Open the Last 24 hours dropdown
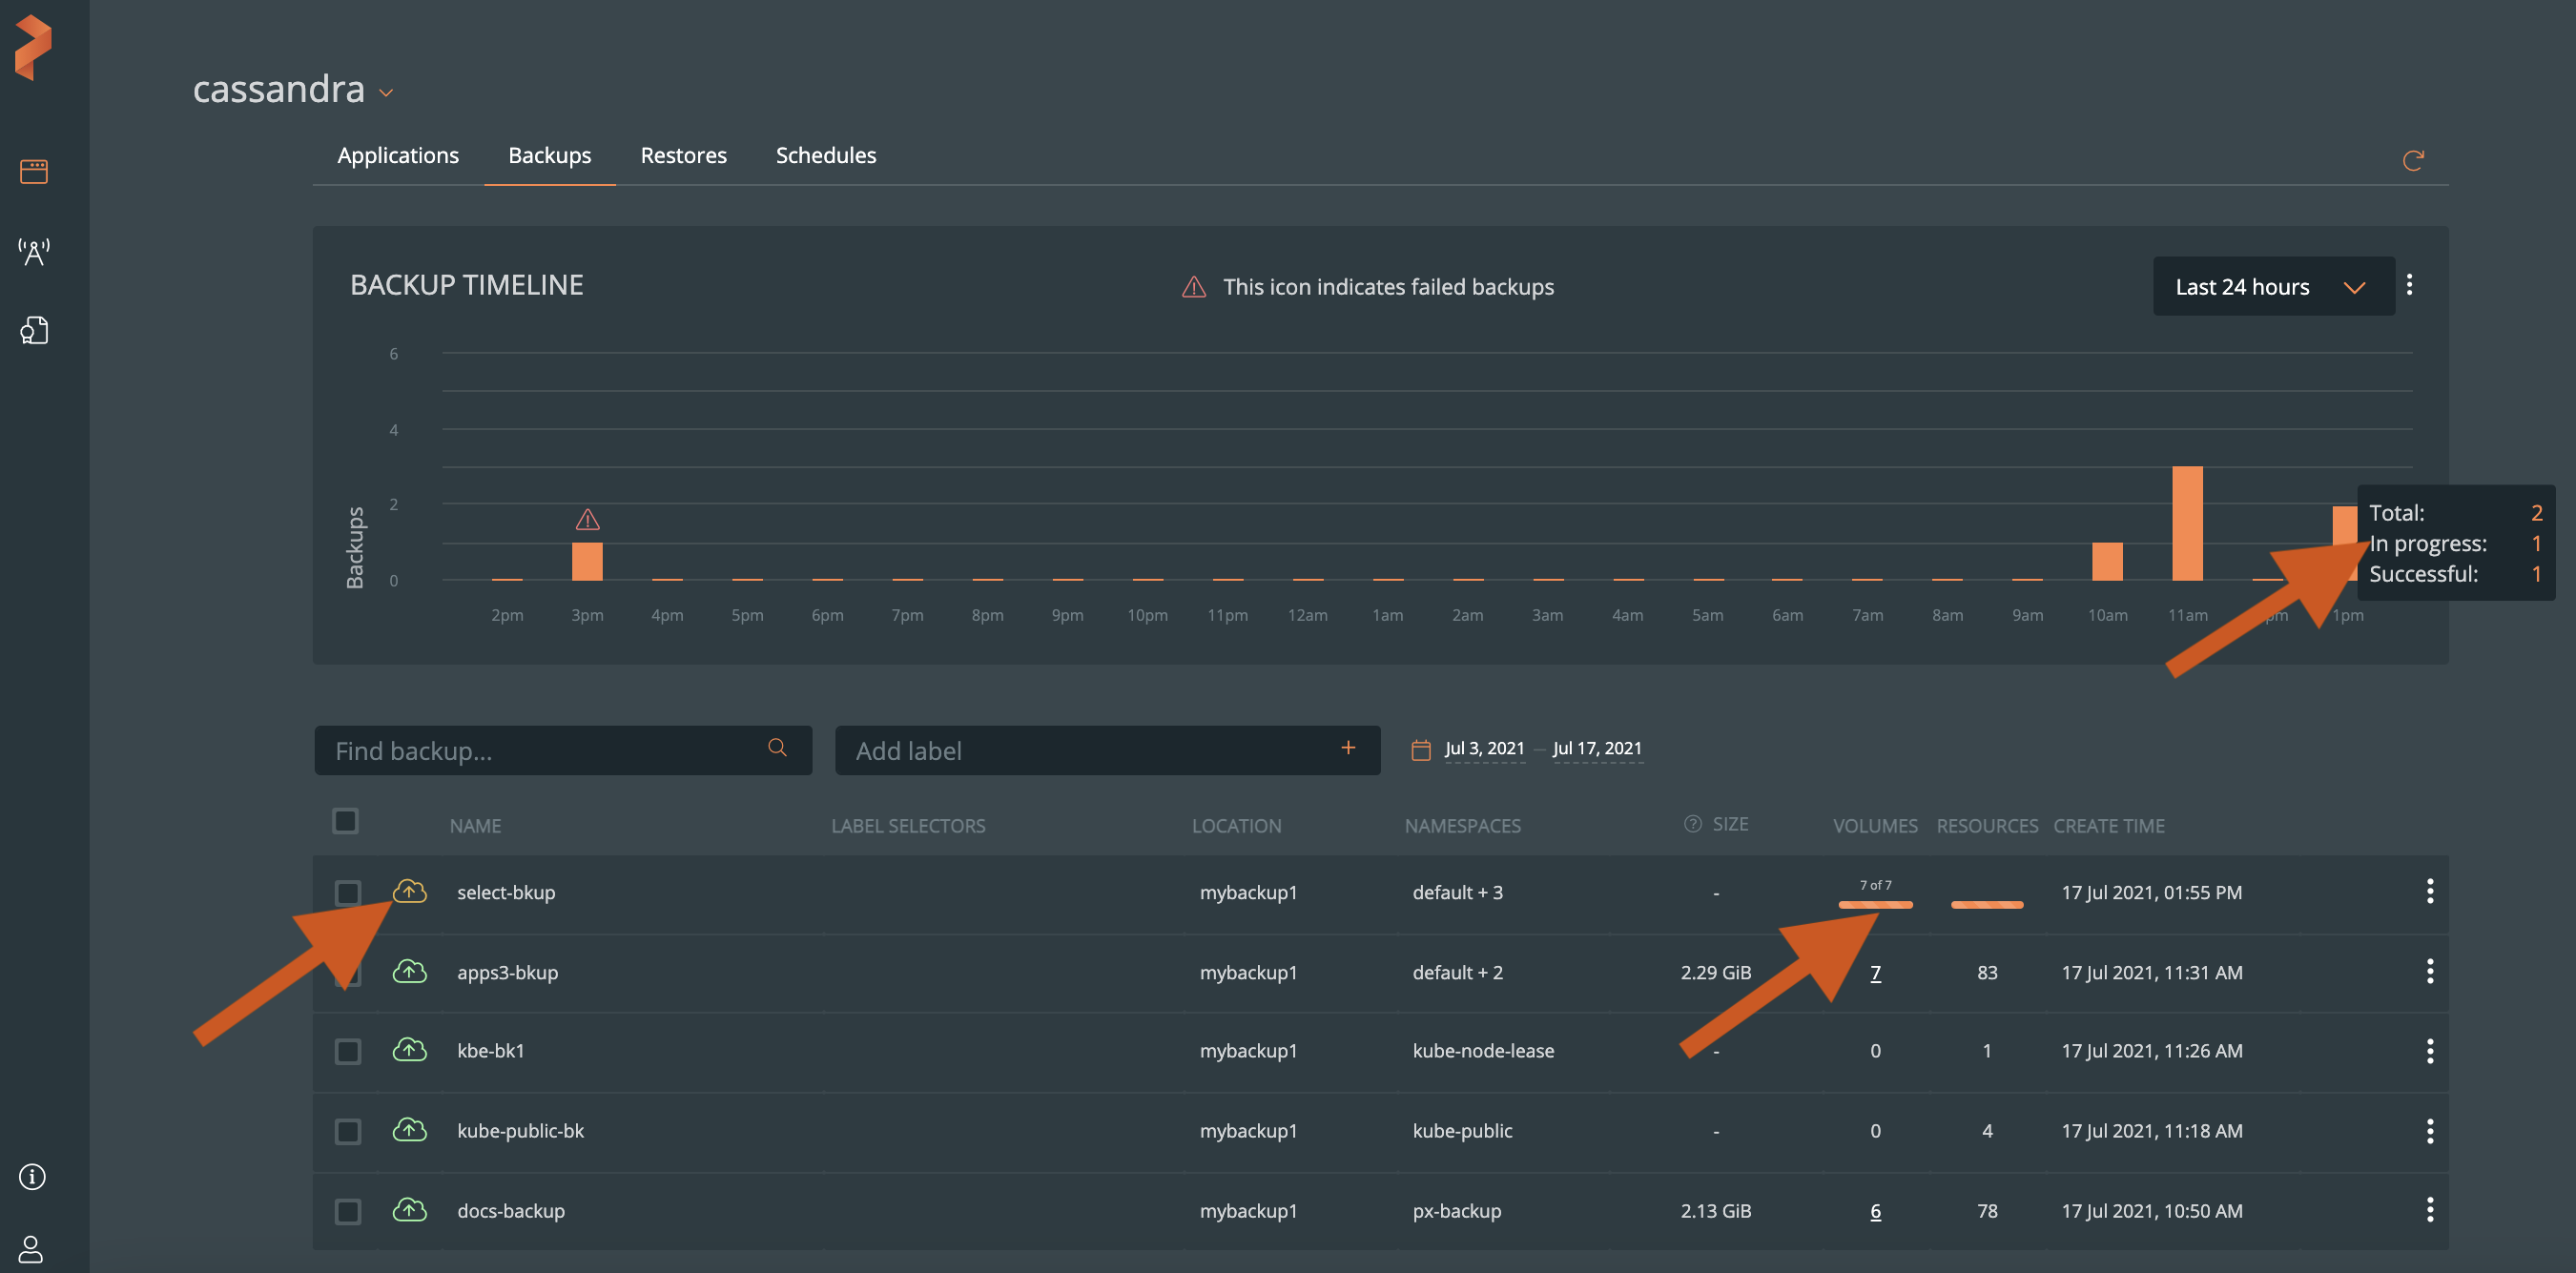The width and height of the screenshot is (2576, 1273). coord(2272,287)
